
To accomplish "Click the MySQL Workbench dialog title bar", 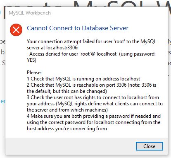I will click(x=86, y=13).
